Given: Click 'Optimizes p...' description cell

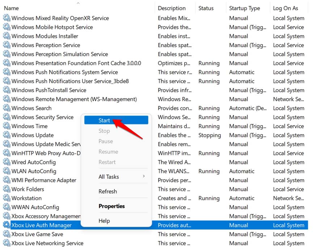Looking at the screenshot, I should coord(174,63).
